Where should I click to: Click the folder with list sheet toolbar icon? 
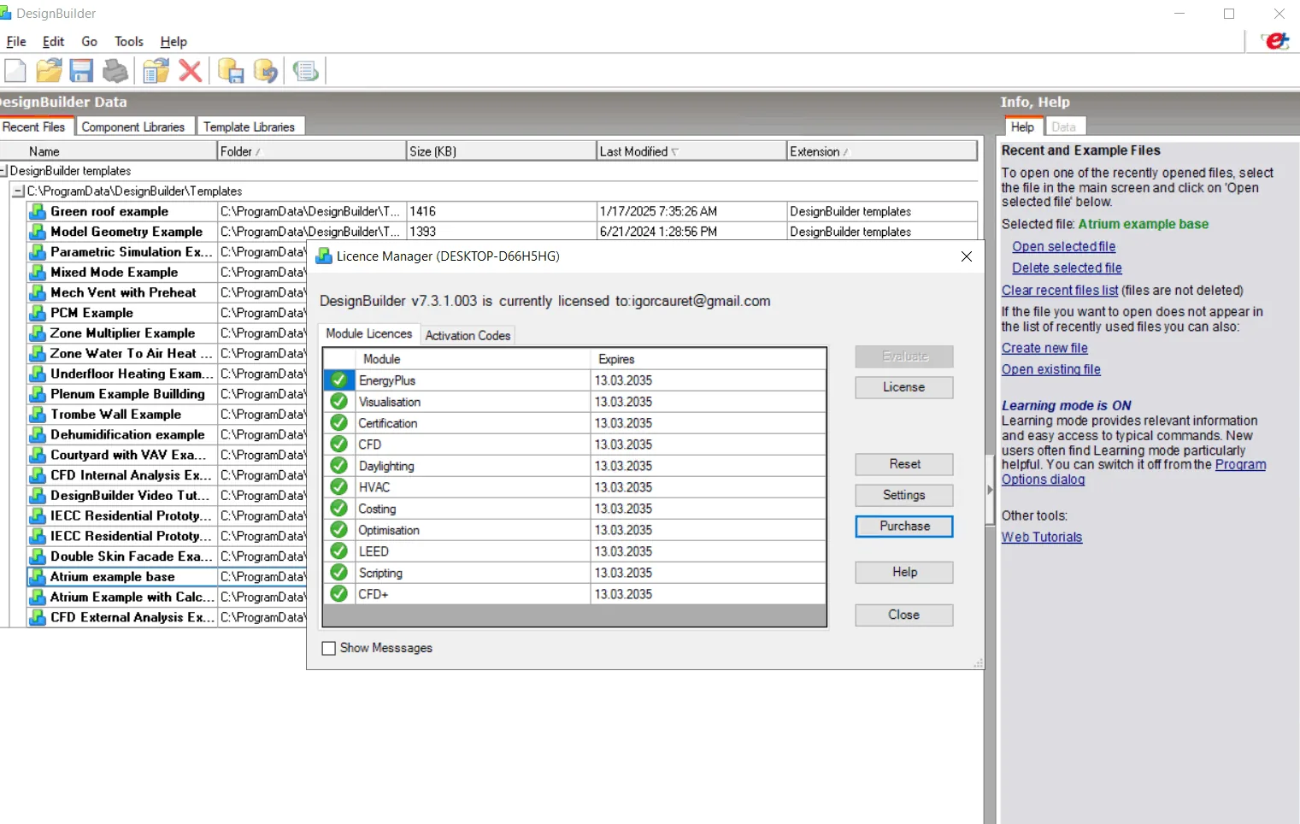coord(156,71)
